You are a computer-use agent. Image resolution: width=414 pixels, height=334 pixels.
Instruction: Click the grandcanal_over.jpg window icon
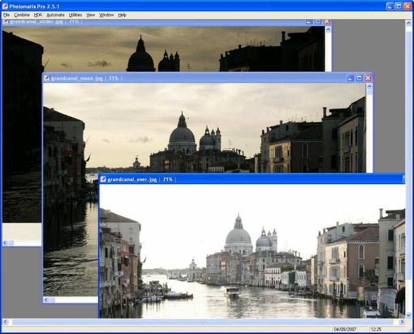pyautogui.click(x=103, y=179)
